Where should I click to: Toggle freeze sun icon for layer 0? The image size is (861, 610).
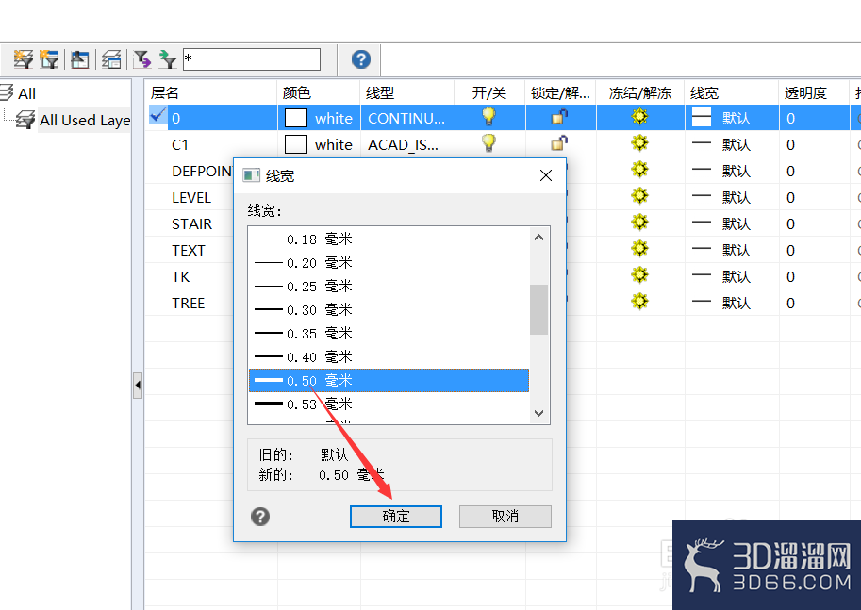pyautogui.click(x=639, y=116)
